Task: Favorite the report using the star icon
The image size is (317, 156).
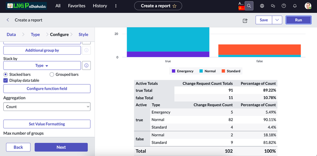Action: coord(175,6)
